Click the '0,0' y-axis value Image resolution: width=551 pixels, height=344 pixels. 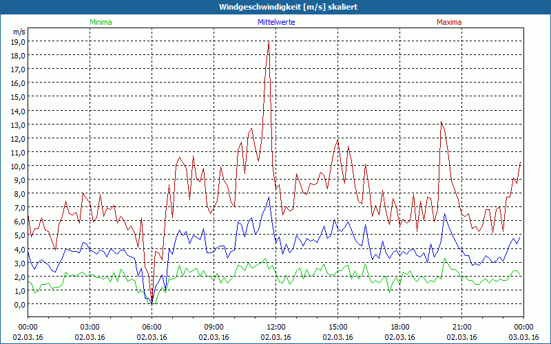tap(20, 305)
